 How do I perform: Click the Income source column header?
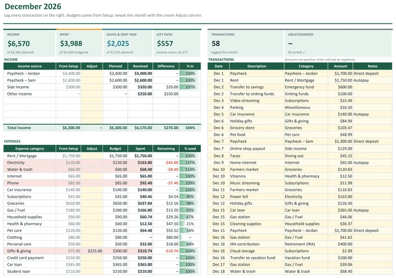(x=30, y=66)
